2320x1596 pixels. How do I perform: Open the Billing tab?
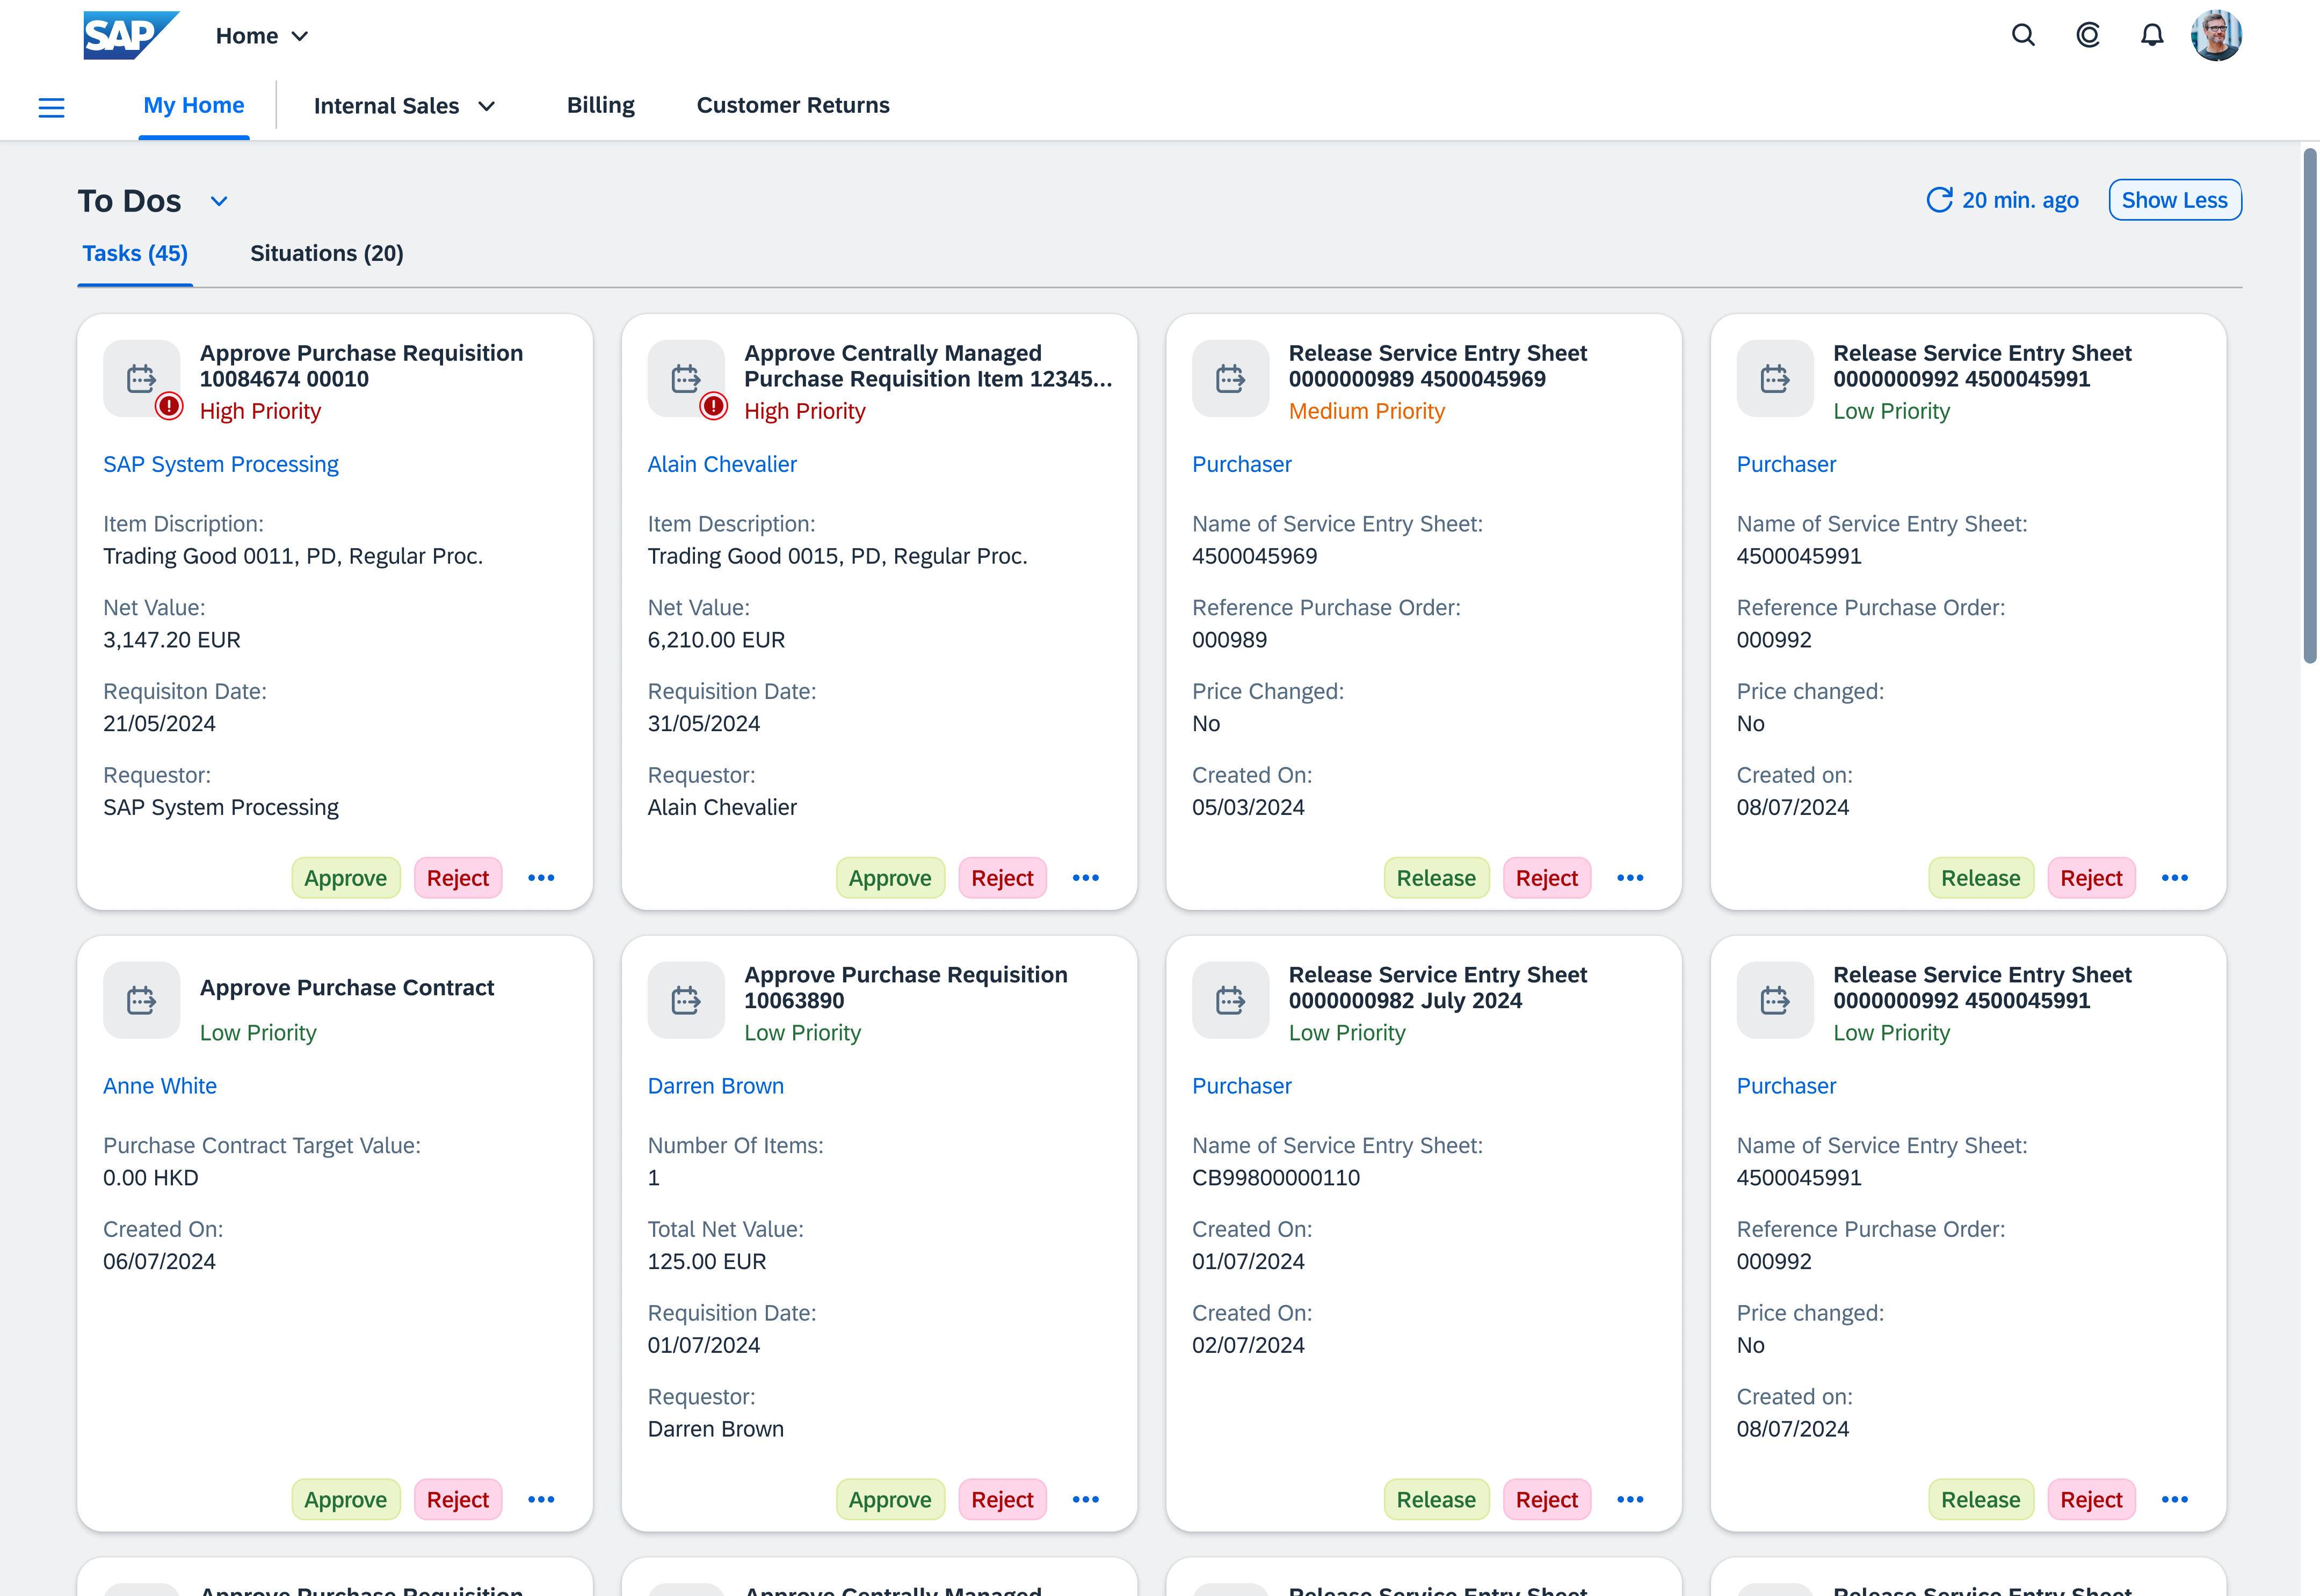point(600,105)
